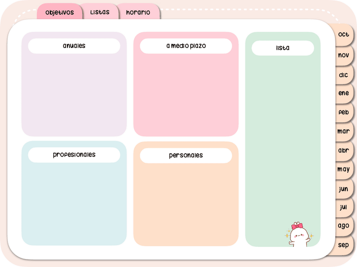
Task: Go to the may month tab
Action: tap(344, 169)
